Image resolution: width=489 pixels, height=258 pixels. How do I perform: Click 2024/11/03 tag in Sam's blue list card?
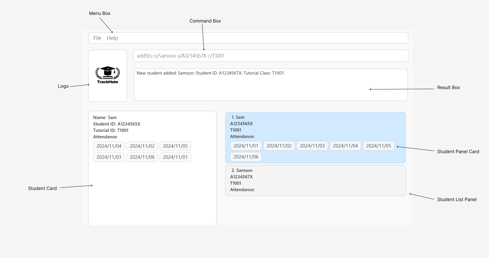[312, 146]
